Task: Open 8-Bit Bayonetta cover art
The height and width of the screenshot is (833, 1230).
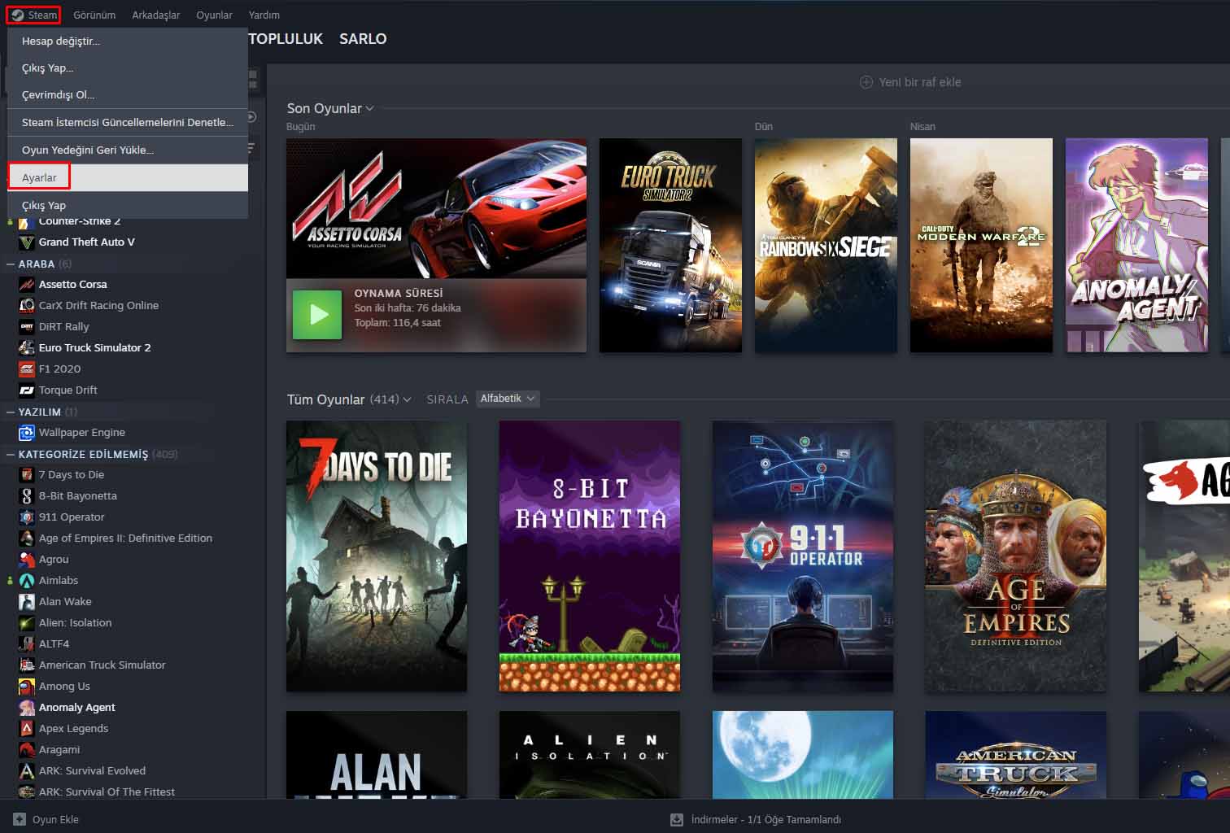Action: point(590,556)
